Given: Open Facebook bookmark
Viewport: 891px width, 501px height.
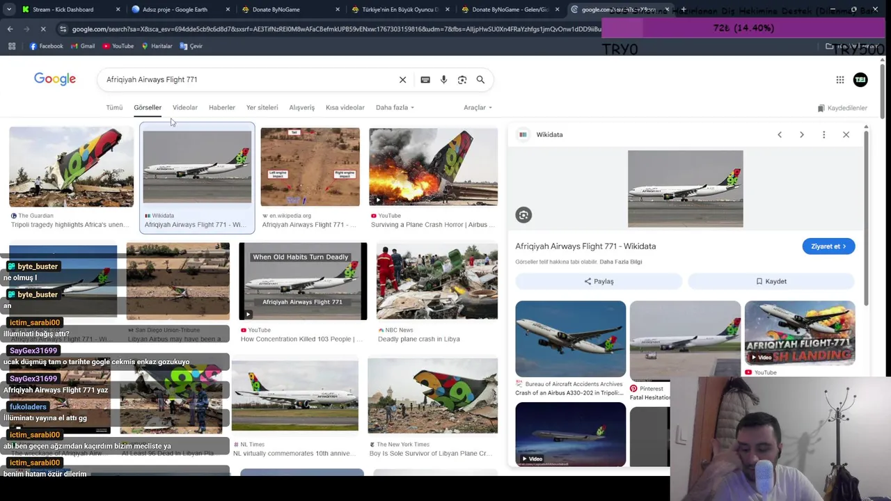Looking at the screenshot, I should tap(46, 46).
